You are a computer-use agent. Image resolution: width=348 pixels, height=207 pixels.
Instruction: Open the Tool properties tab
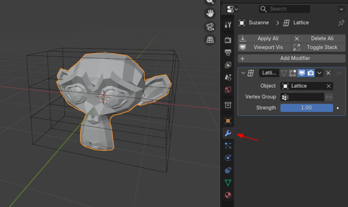(228, 25)
